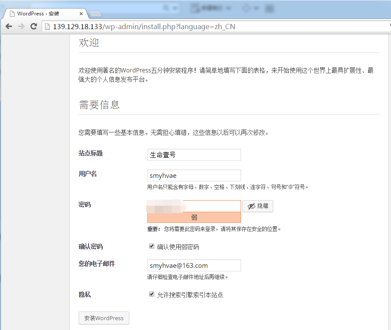Viewport: 391px width, 330px height.
Task: Click inside the password input field
Action: click(194, 206)
